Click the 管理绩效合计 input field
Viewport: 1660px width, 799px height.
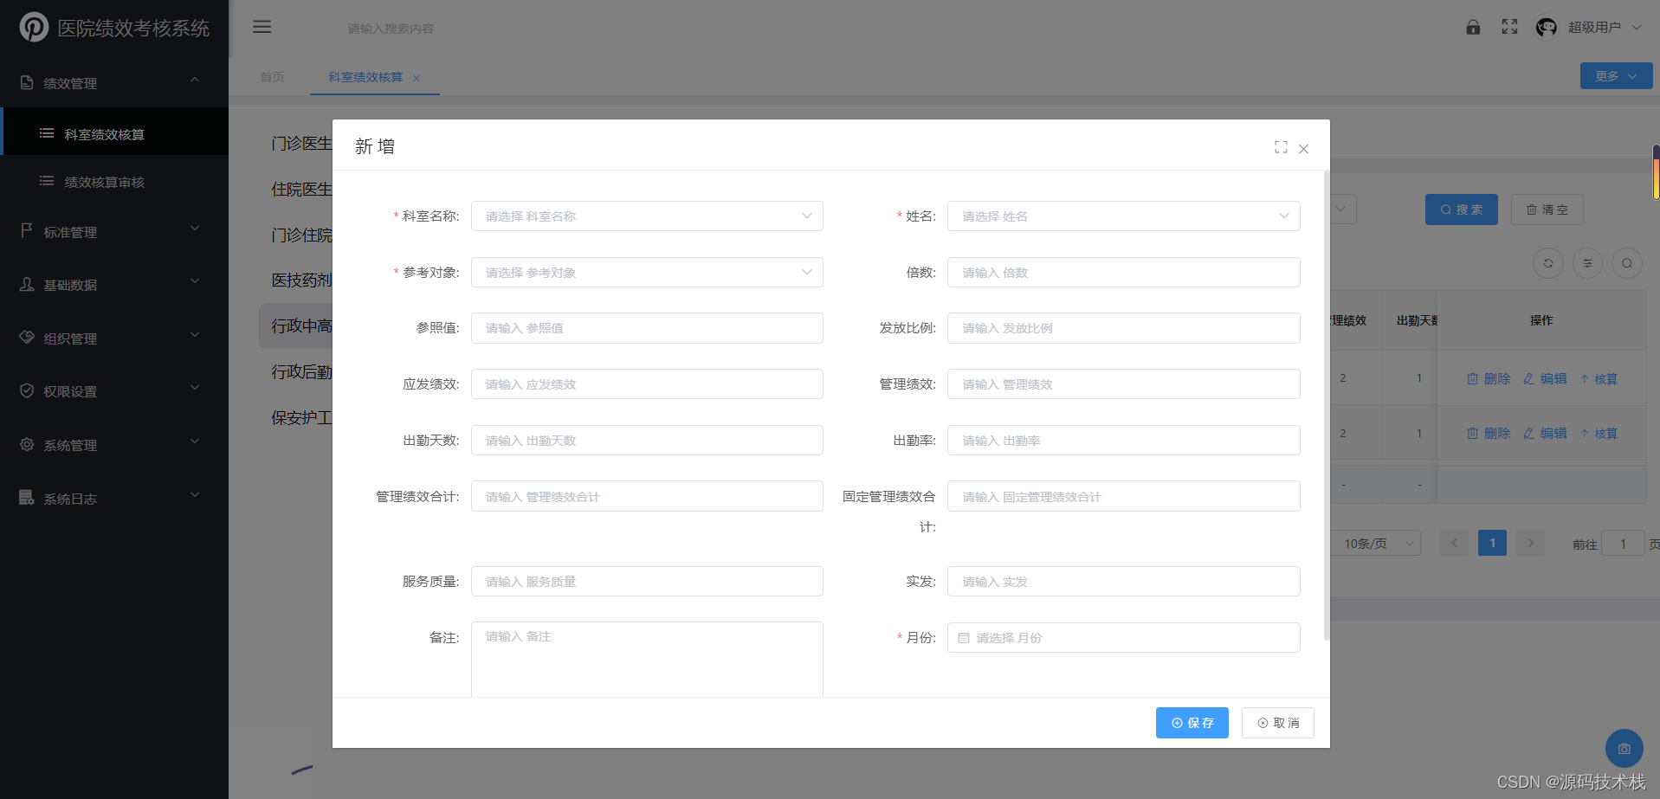tap(647, 496)
